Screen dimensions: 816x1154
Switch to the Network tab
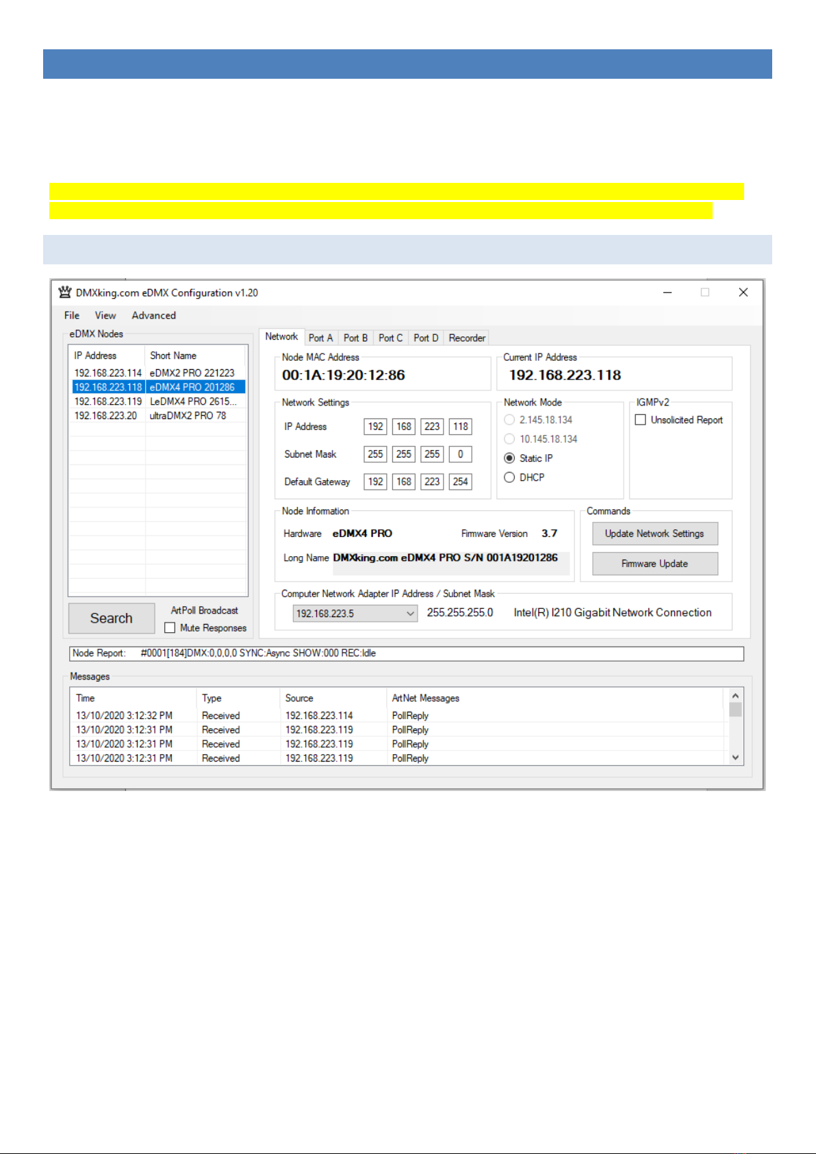(281, 336)
